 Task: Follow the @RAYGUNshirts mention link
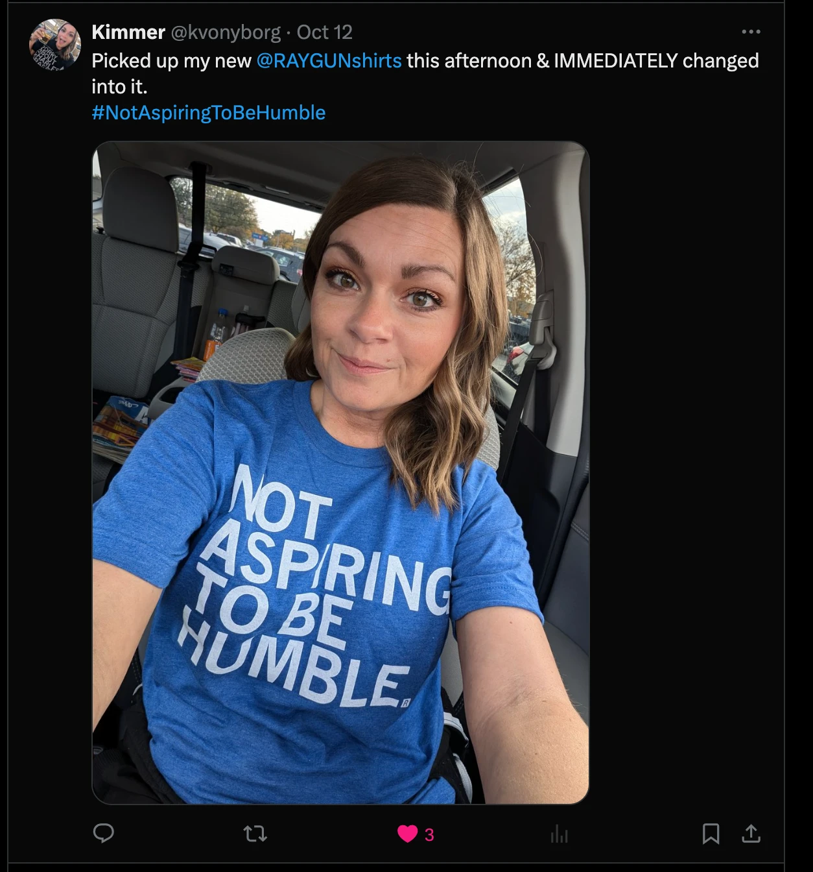(329, 60)
